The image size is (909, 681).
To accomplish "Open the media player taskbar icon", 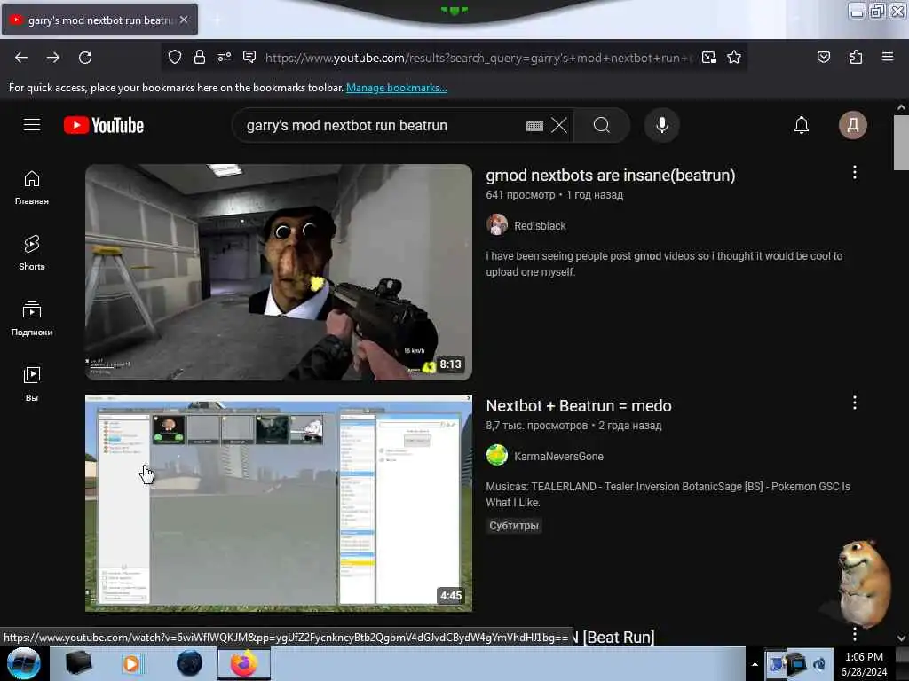I will (131, 663).
